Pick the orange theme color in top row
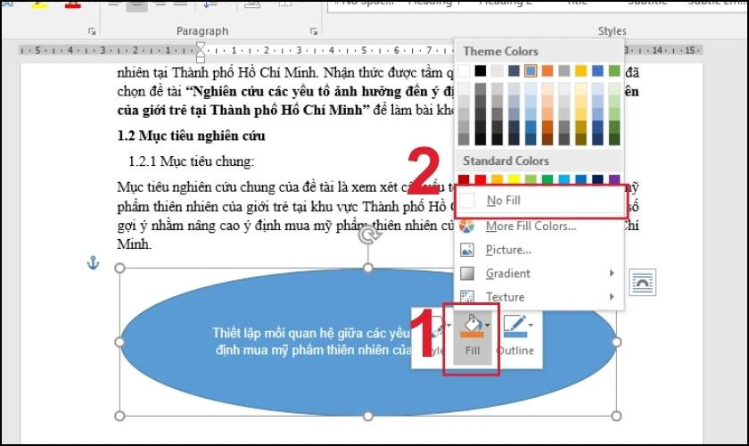Screen dimensions: 749x446 (547, 71)
